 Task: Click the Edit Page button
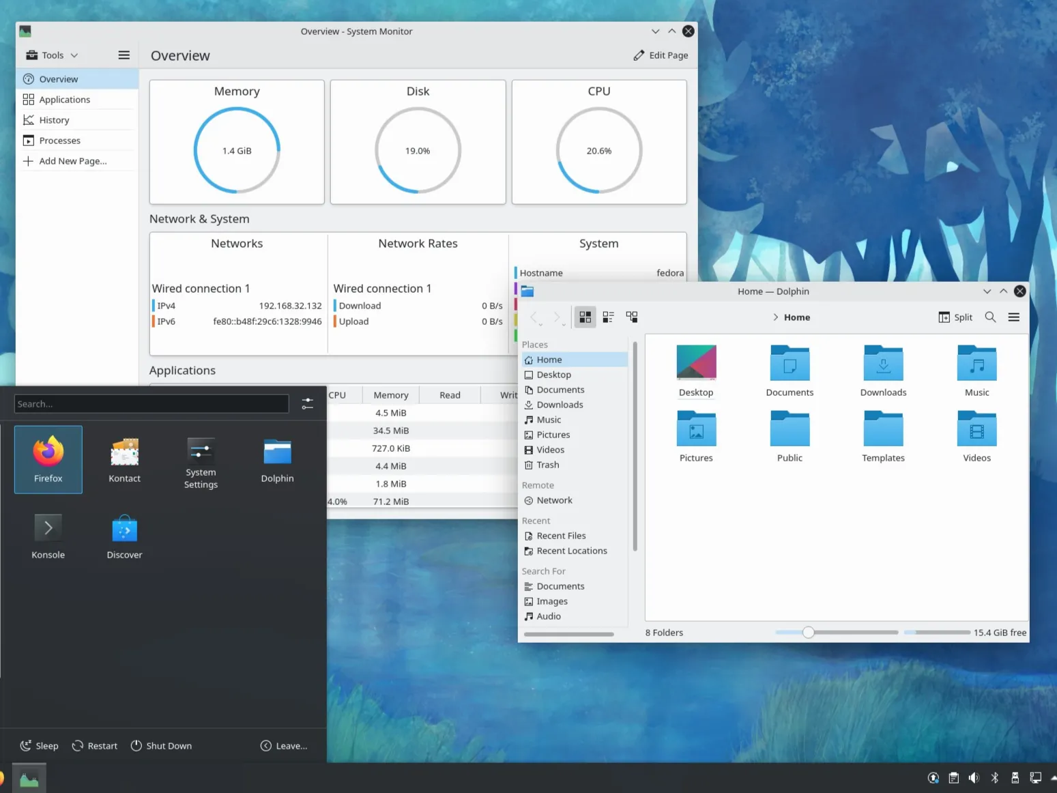(x=660, y=55)
